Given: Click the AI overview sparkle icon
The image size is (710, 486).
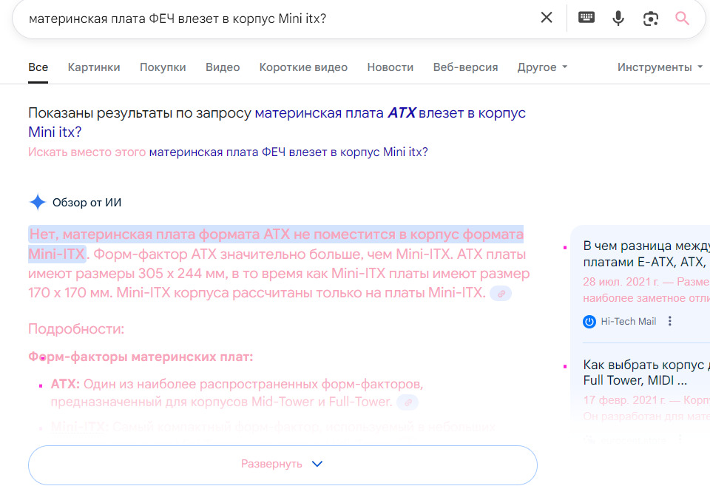Looking at the screenshot, I should 38,202.
